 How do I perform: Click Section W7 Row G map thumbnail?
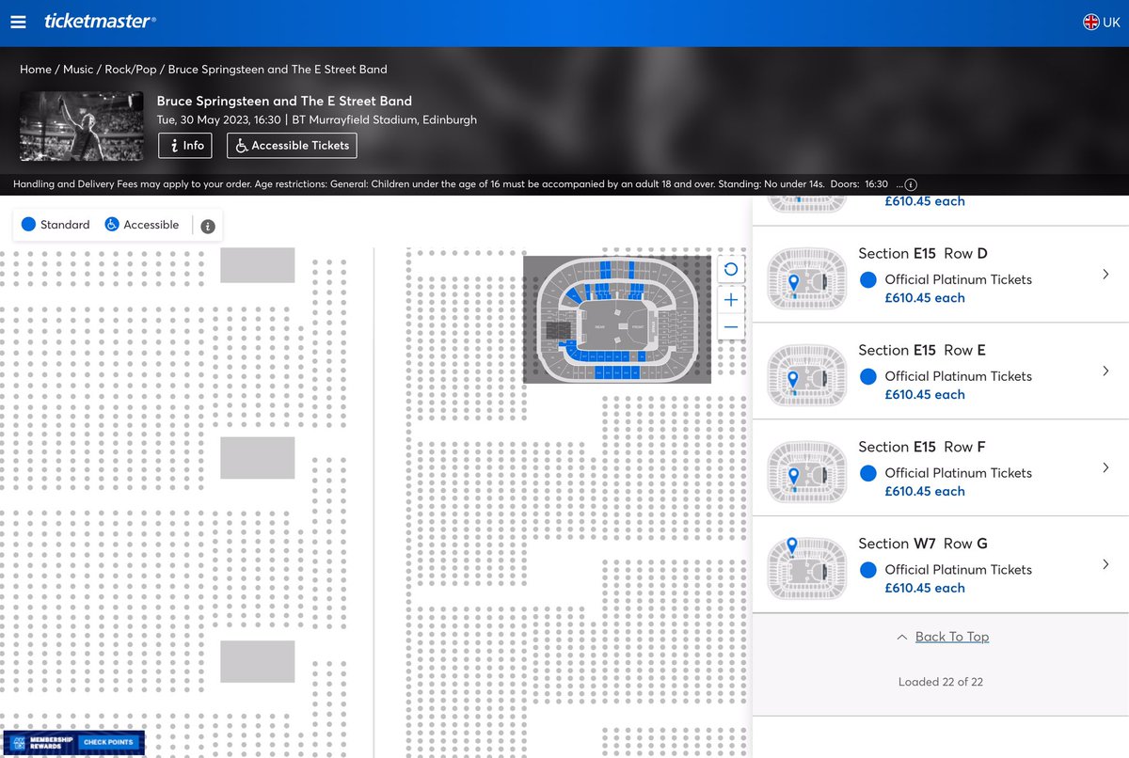pyautogui.click(x=807, y=568)
